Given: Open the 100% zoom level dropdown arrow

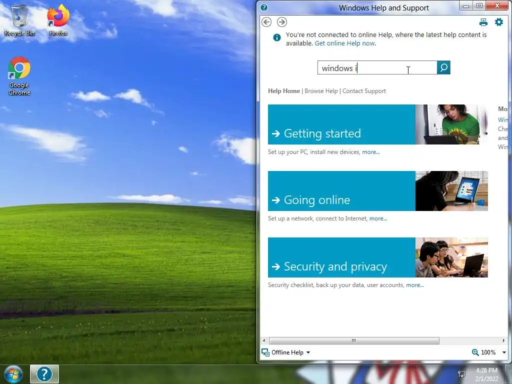Looking at the screenshot, I should pyautogui.click(x=504, y=352).
